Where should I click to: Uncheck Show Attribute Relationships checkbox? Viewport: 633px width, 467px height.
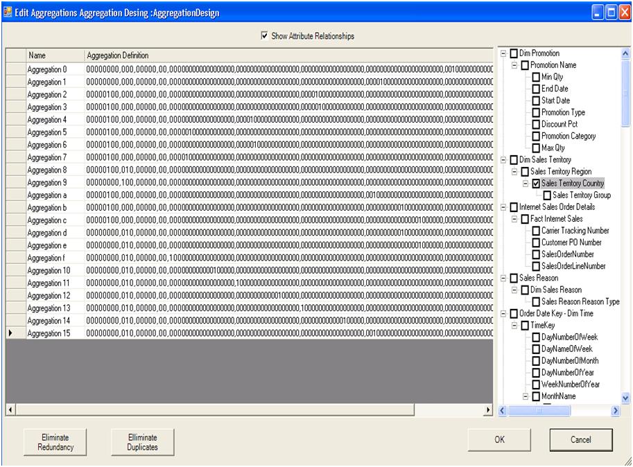[265, 36]
